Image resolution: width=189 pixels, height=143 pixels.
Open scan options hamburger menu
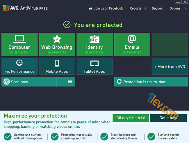[x=70, y=82]
